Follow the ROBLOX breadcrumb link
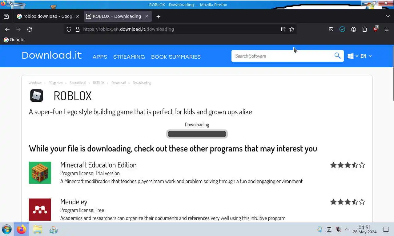The height and width of the screenshot is (236, 394). 99,83
